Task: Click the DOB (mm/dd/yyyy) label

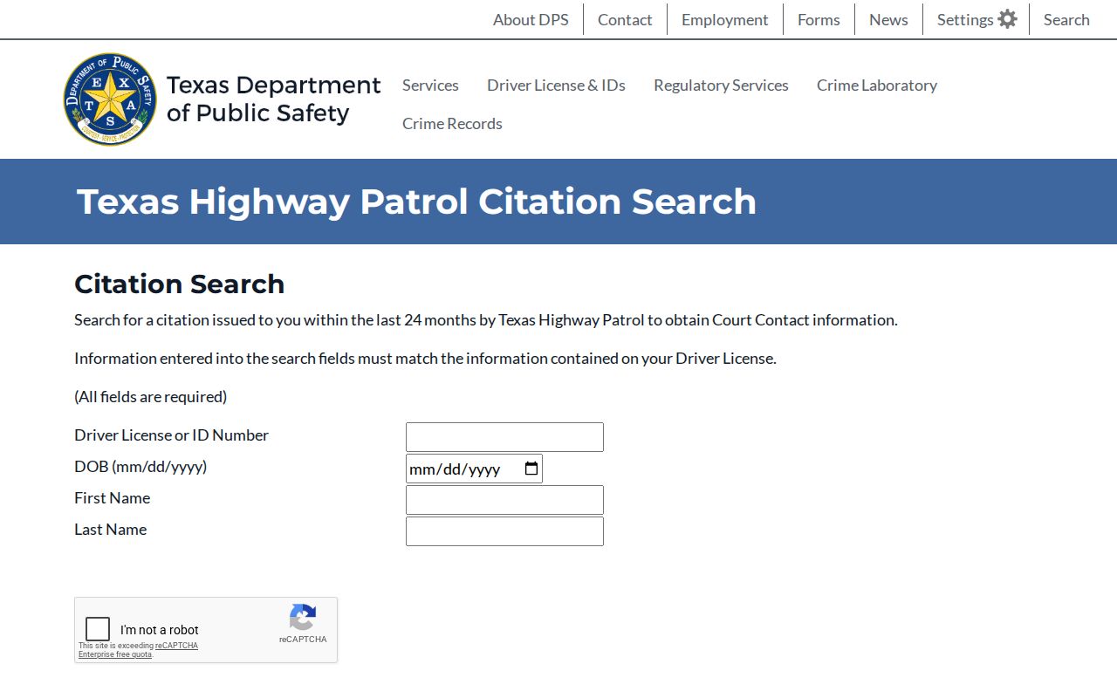Action: point(140,466)
